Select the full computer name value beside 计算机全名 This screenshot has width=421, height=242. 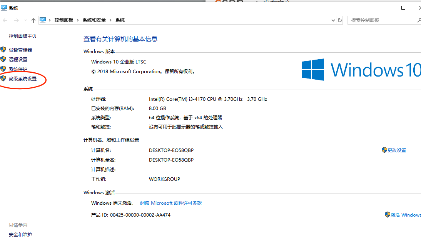(171, 160)
